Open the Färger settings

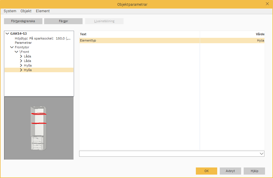pyautogui.click(x=63, y=21)
